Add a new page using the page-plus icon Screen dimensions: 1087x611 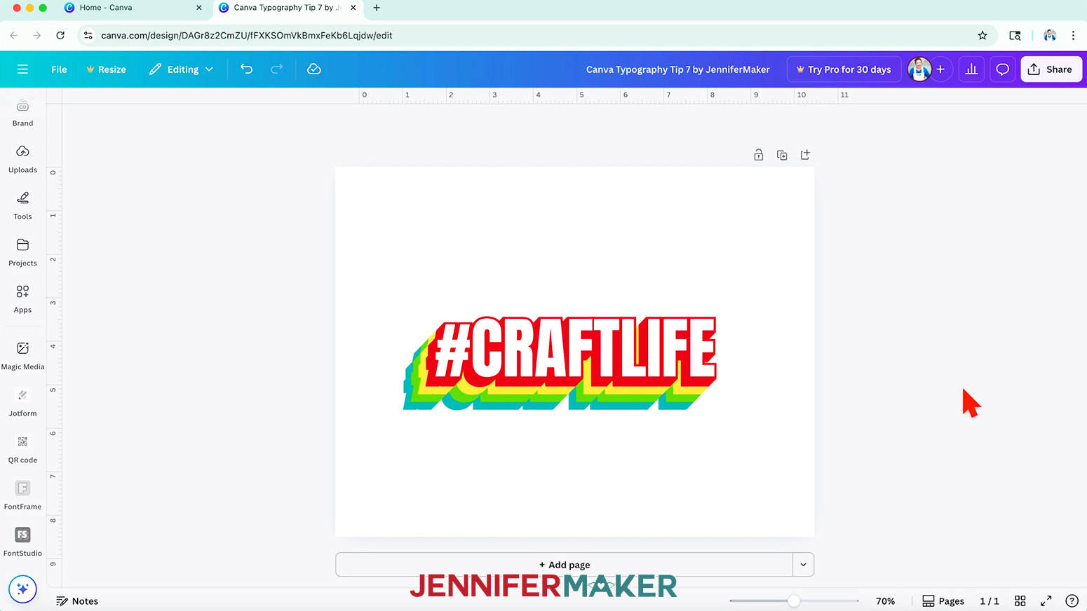click(x=805, y=155)
